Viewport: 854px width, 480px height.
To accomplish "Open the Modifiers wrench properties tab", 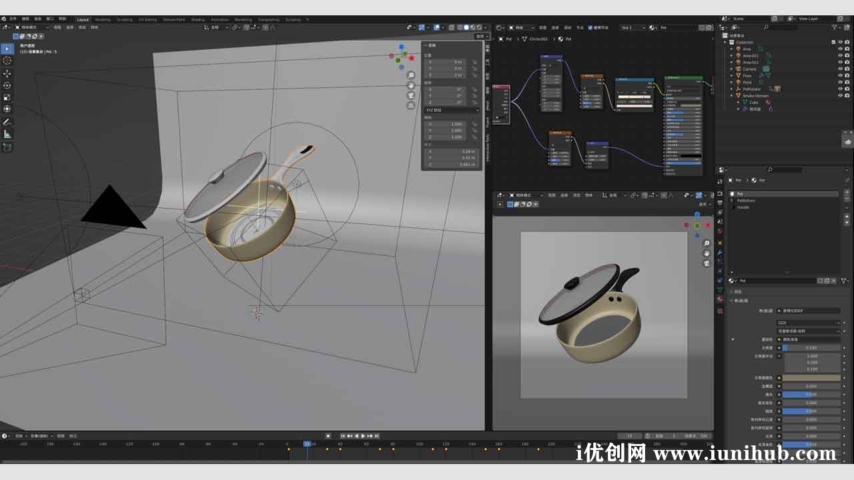I will pyautogui.click(x=720, y=253).
